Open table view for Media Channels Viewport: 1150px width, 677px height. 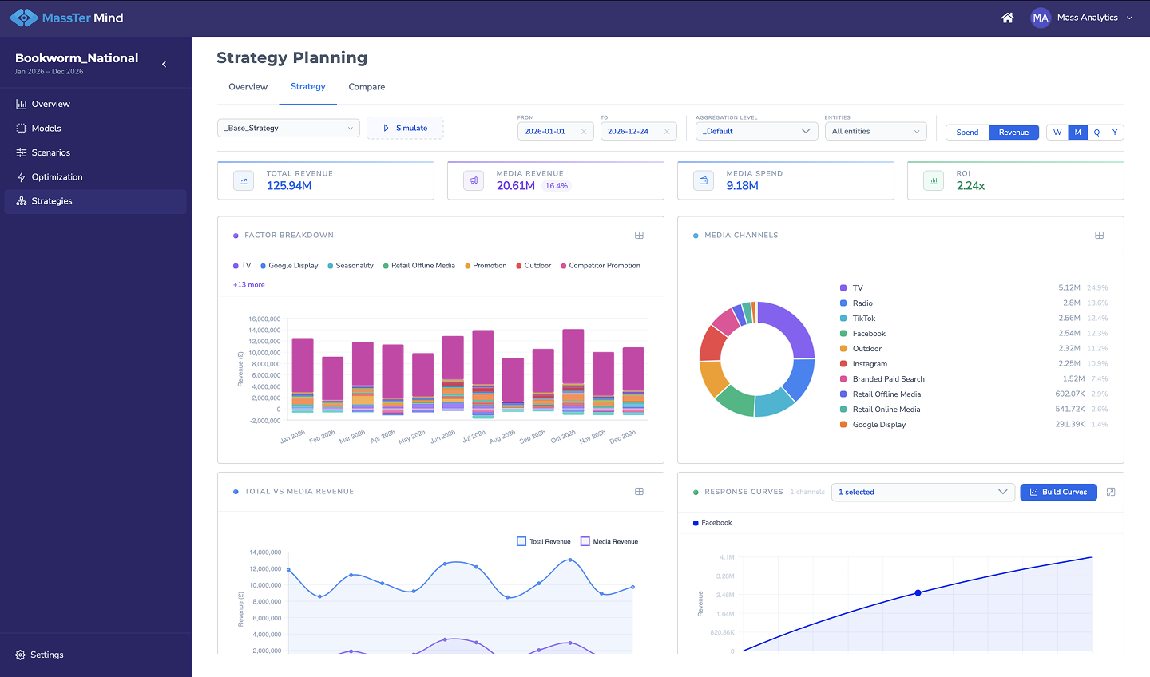(1099, 236)
